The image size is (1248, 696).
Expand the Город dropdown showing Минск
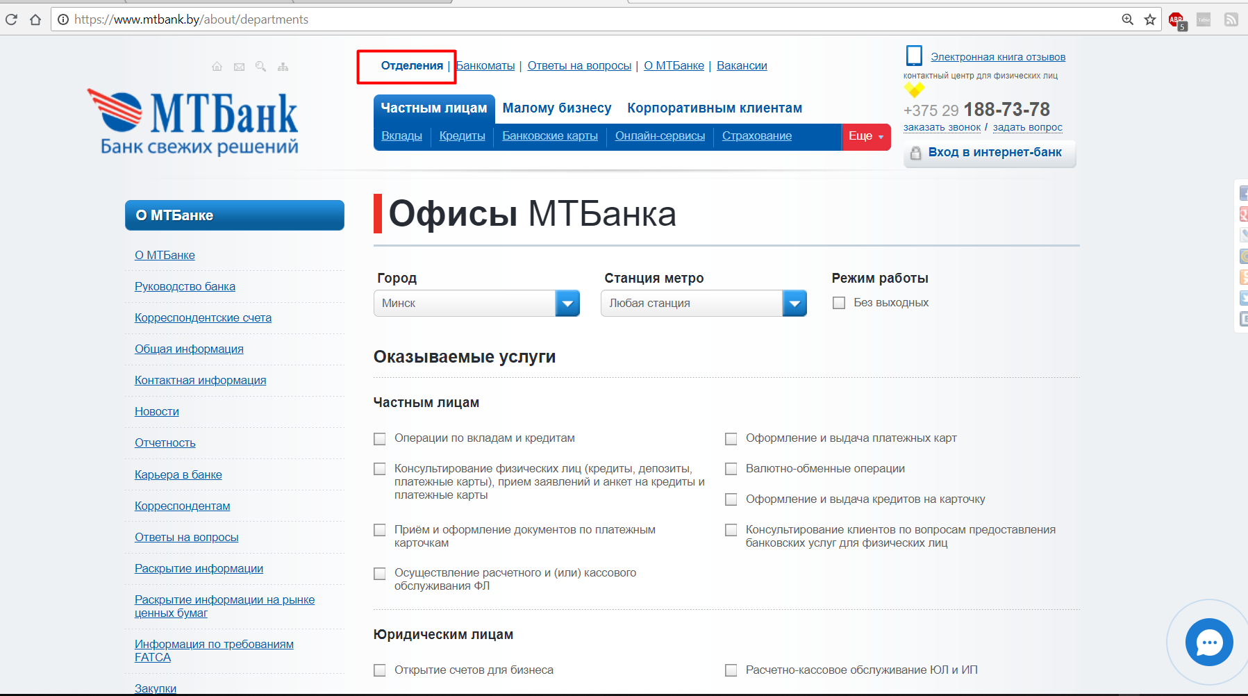pos(567,304)
